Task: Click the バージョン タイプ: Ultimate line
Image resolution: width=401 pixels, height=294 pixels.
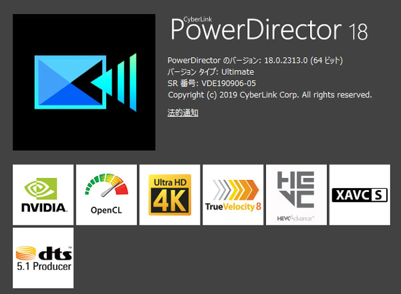Action: (x=211, y=72)
